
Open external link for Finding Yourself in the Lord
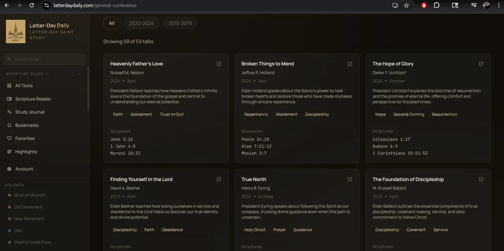(219, 179)
